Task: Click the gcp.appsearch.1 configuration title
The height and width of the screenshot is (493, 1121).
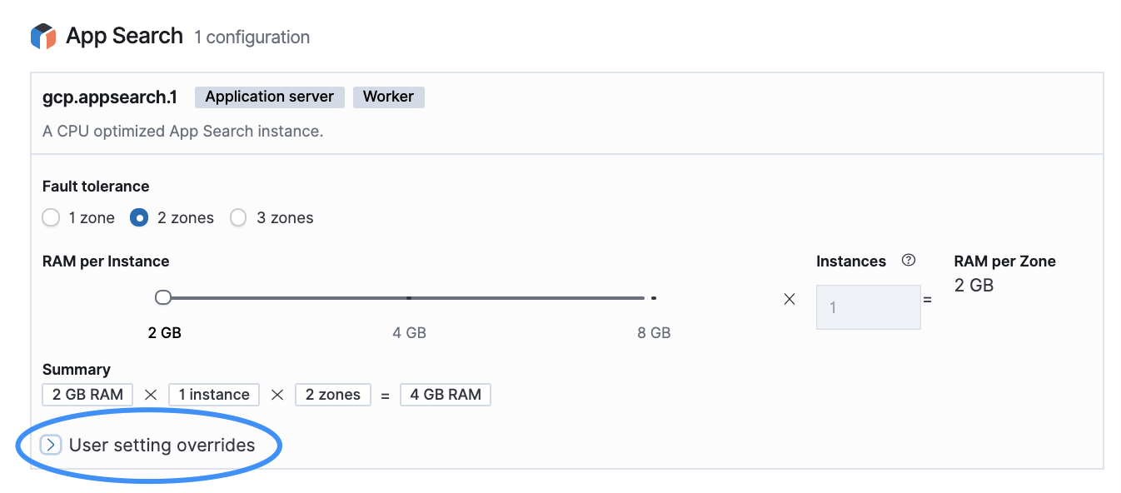Action: pos(110,97)
